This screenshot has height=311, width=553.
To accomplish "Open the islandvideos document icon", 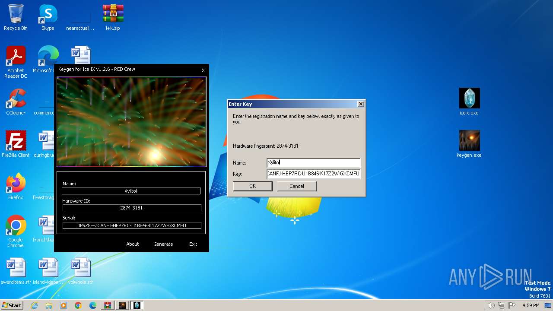I will tap(48, 271).
